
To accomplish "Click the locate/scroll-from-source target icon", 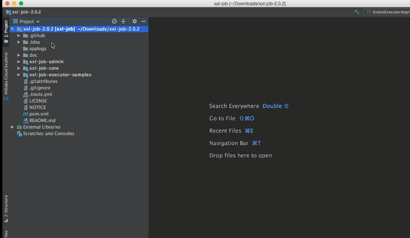I will (x=114, y=21).
